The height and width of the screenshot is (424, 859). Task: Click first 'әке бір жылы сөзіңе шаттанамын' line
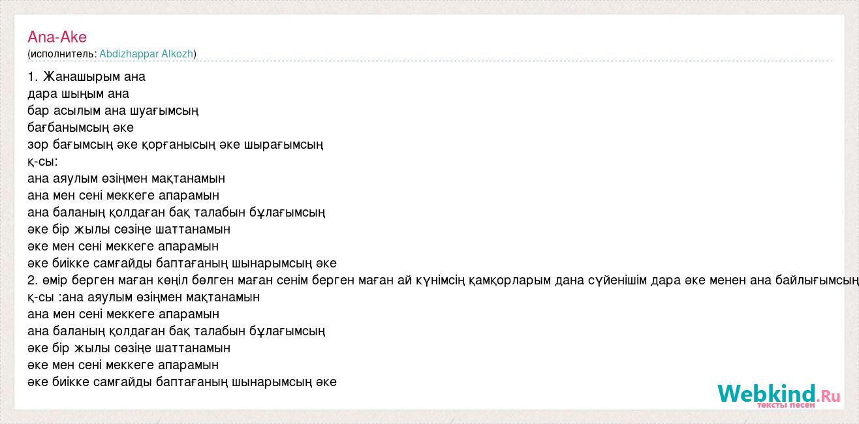tap(129, 229)
